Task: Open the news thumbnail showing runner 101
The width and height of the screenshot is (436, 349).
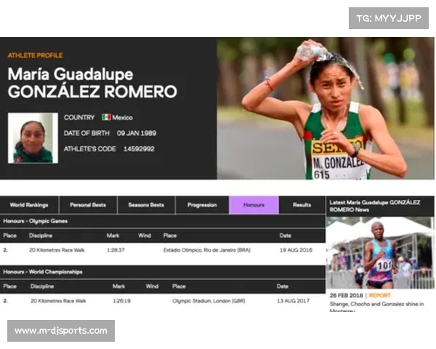Action: (x=379, y=253)
